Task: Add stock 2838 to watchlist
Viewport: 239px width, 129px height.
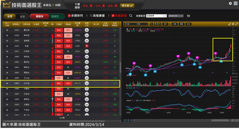Action: tap(7, 35)
